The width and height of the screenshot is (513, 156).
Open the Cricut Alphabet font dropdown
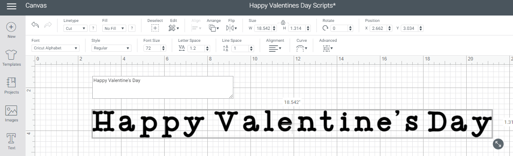pyautogui.click(x=56, y=48)
